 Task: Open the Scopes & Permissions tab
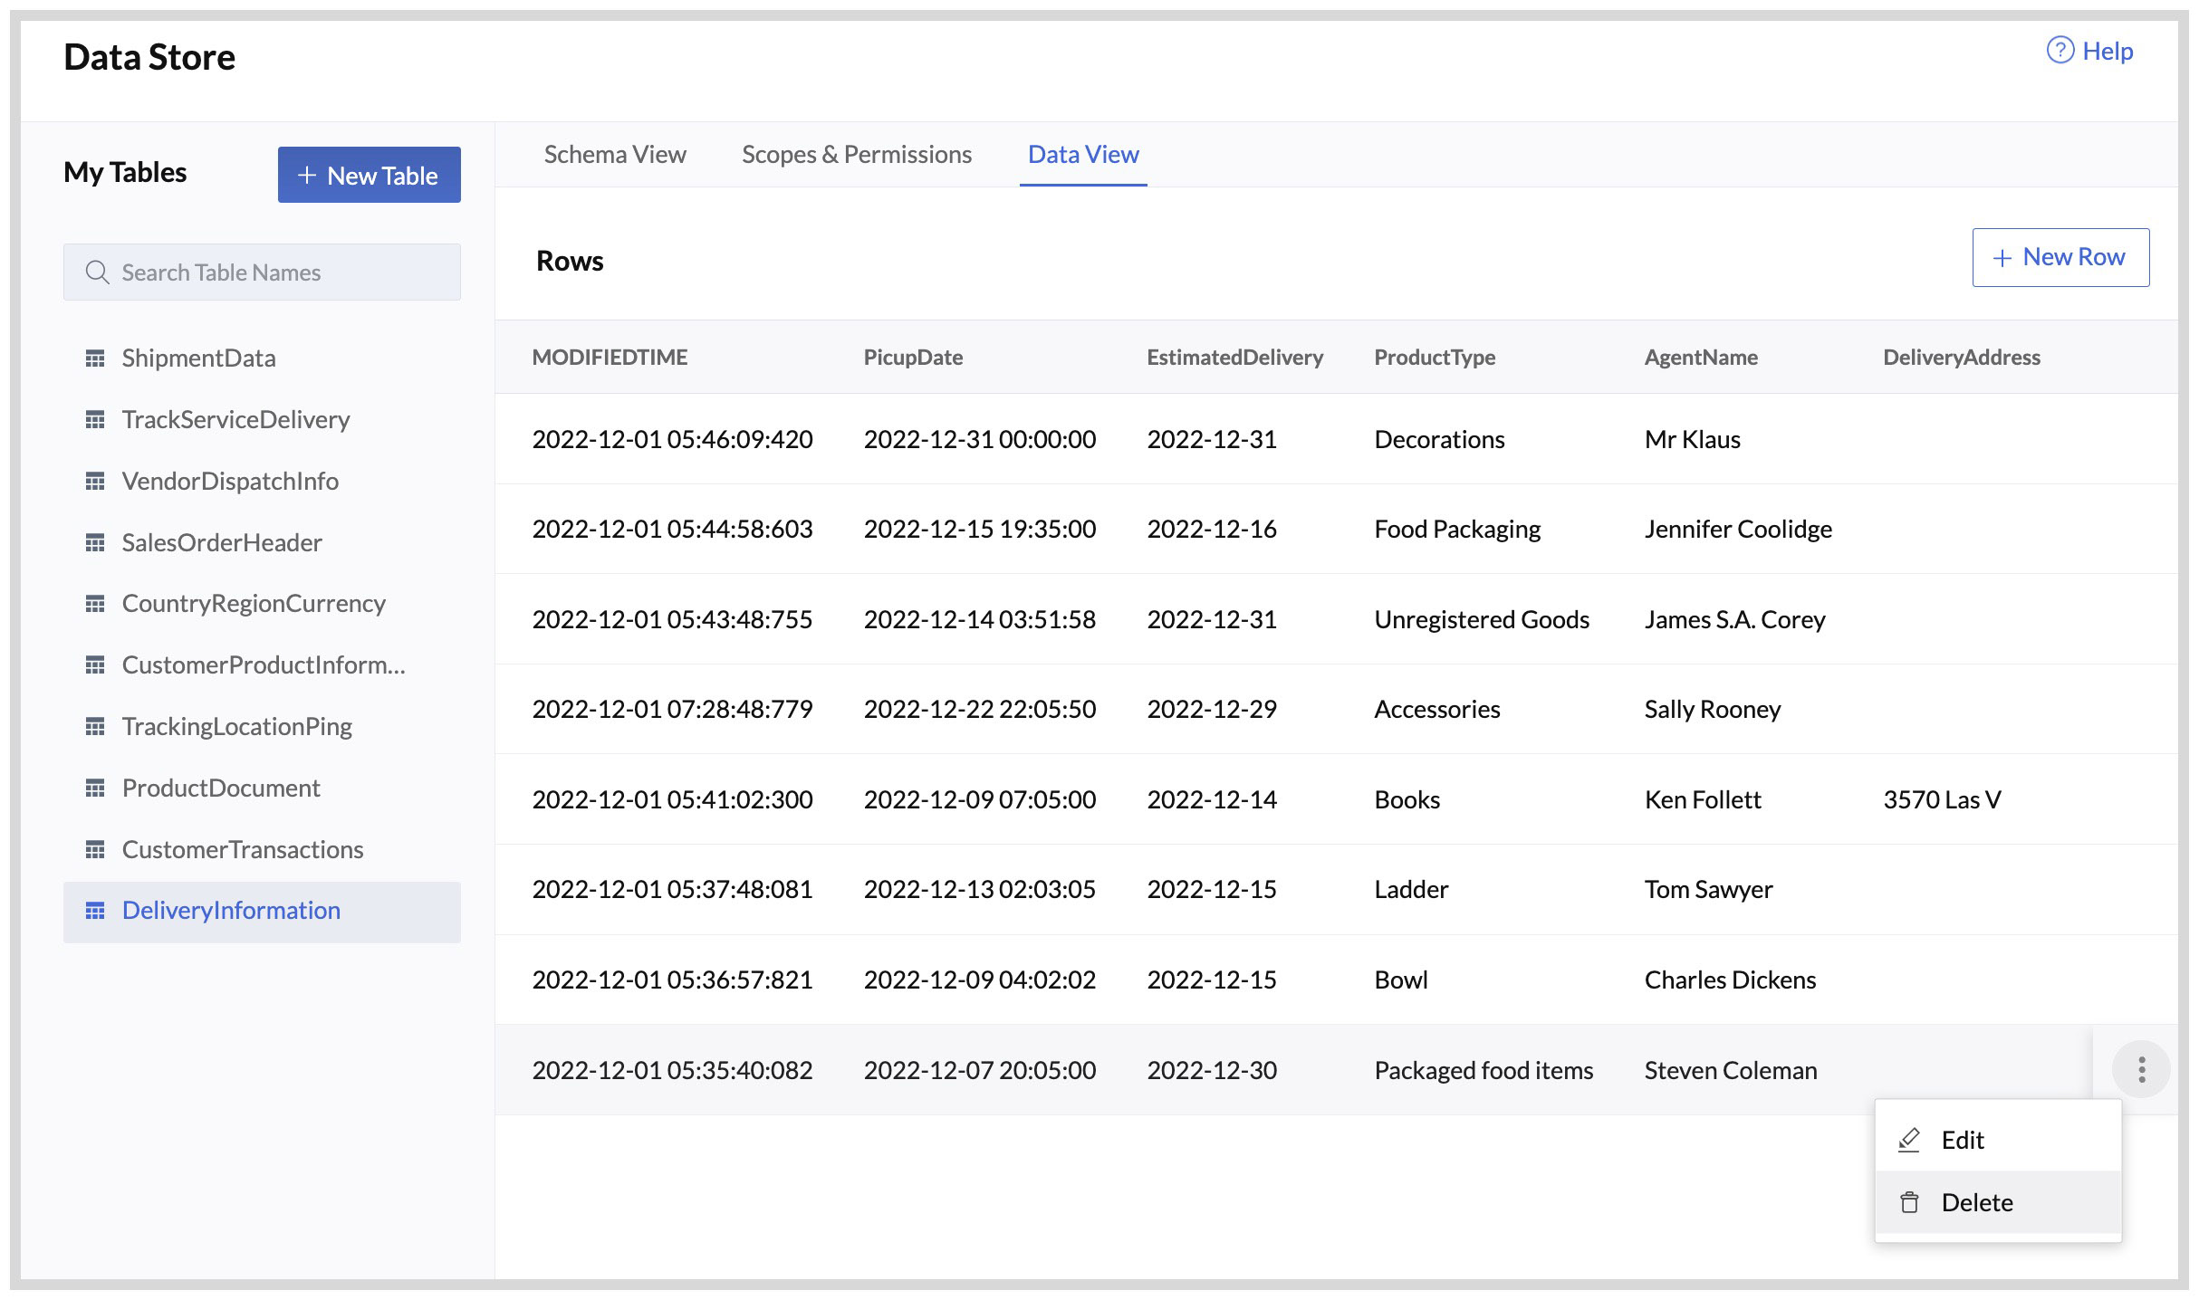(856, 154)
